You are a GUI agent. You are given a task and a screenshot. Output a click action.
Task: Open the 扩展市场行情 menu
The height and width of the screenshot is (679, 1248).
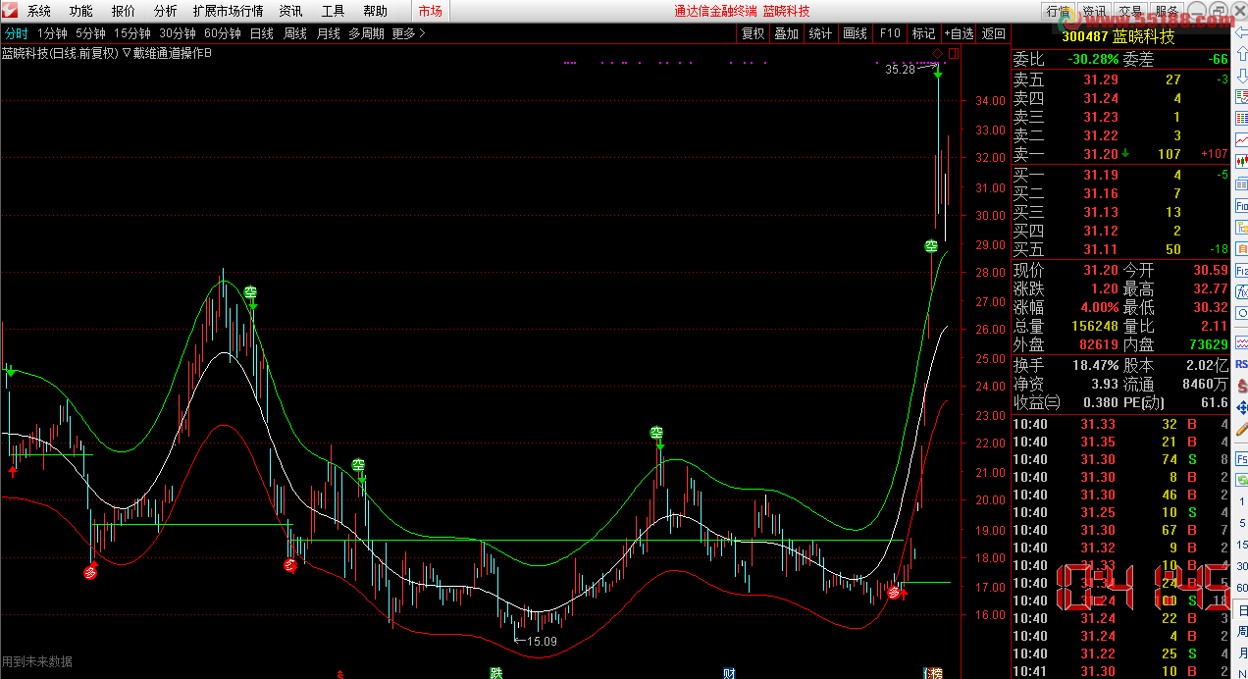point(228,11)
